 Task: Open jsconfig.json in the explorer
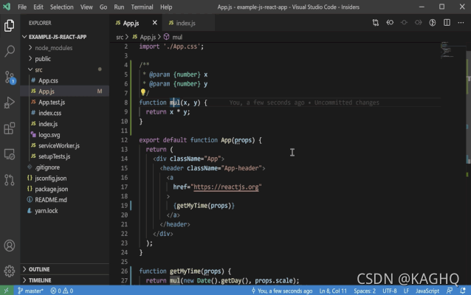click(64, 178)
